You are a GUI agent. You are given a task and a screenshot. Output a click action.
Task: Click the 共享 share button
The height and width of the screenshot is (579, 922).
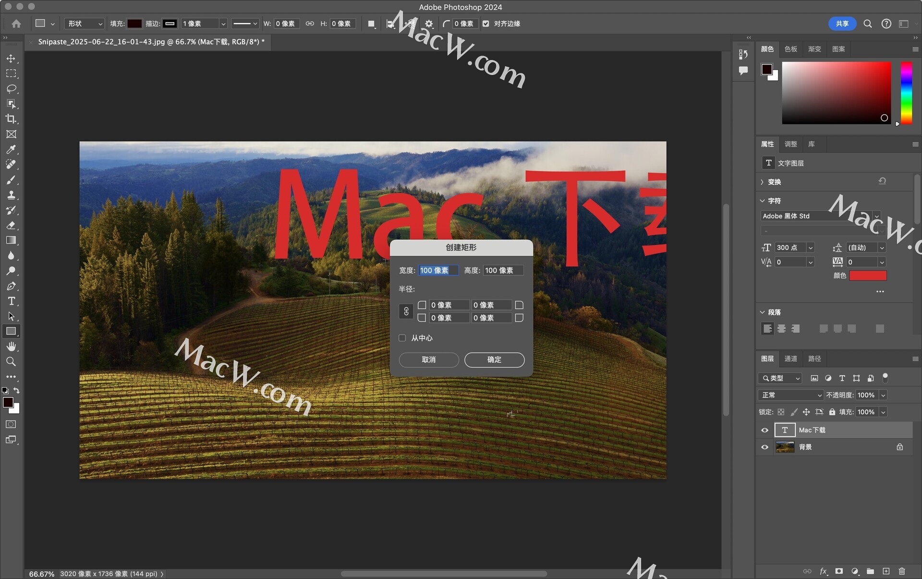tap(842, 24)
